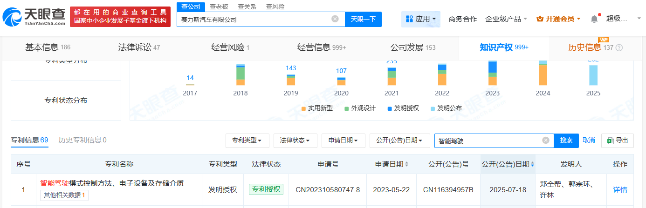Clear the company search box with the X icon
Screen dimensions: 646x208
(x=335, y=19)
